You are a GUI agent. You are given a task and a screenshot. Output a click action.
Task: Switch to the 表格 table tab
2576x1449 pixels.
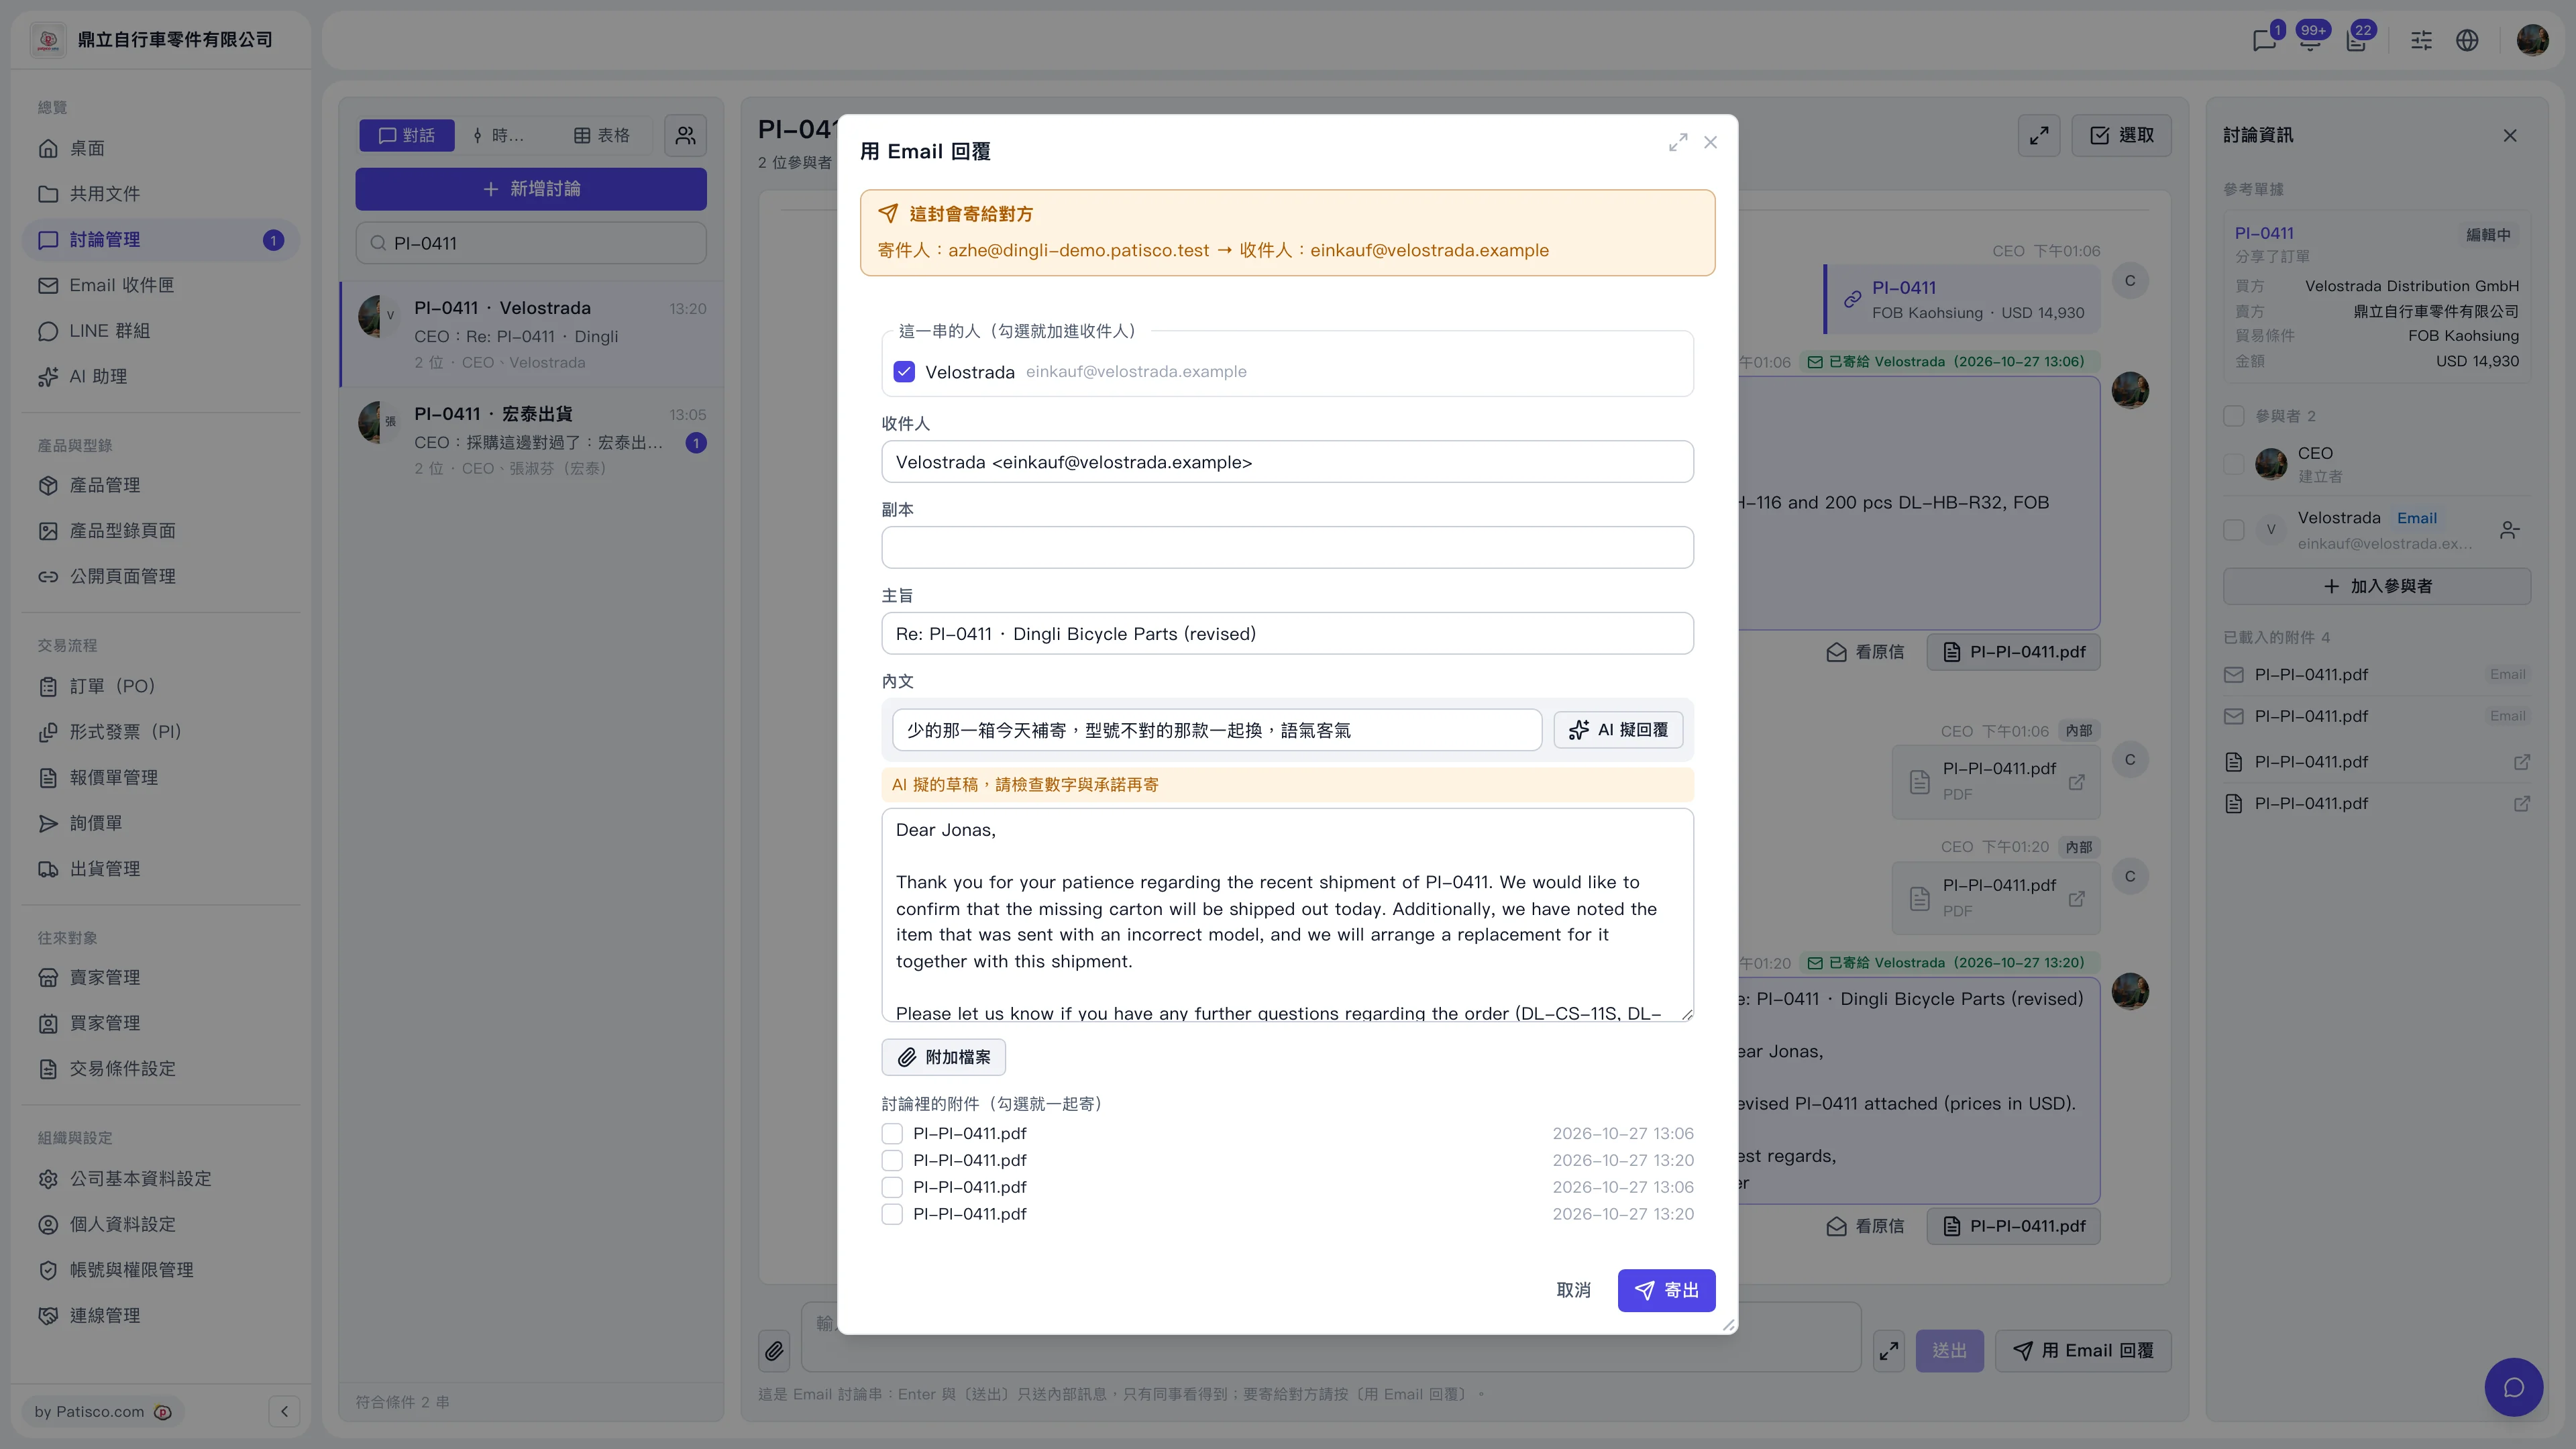point(601,135)
